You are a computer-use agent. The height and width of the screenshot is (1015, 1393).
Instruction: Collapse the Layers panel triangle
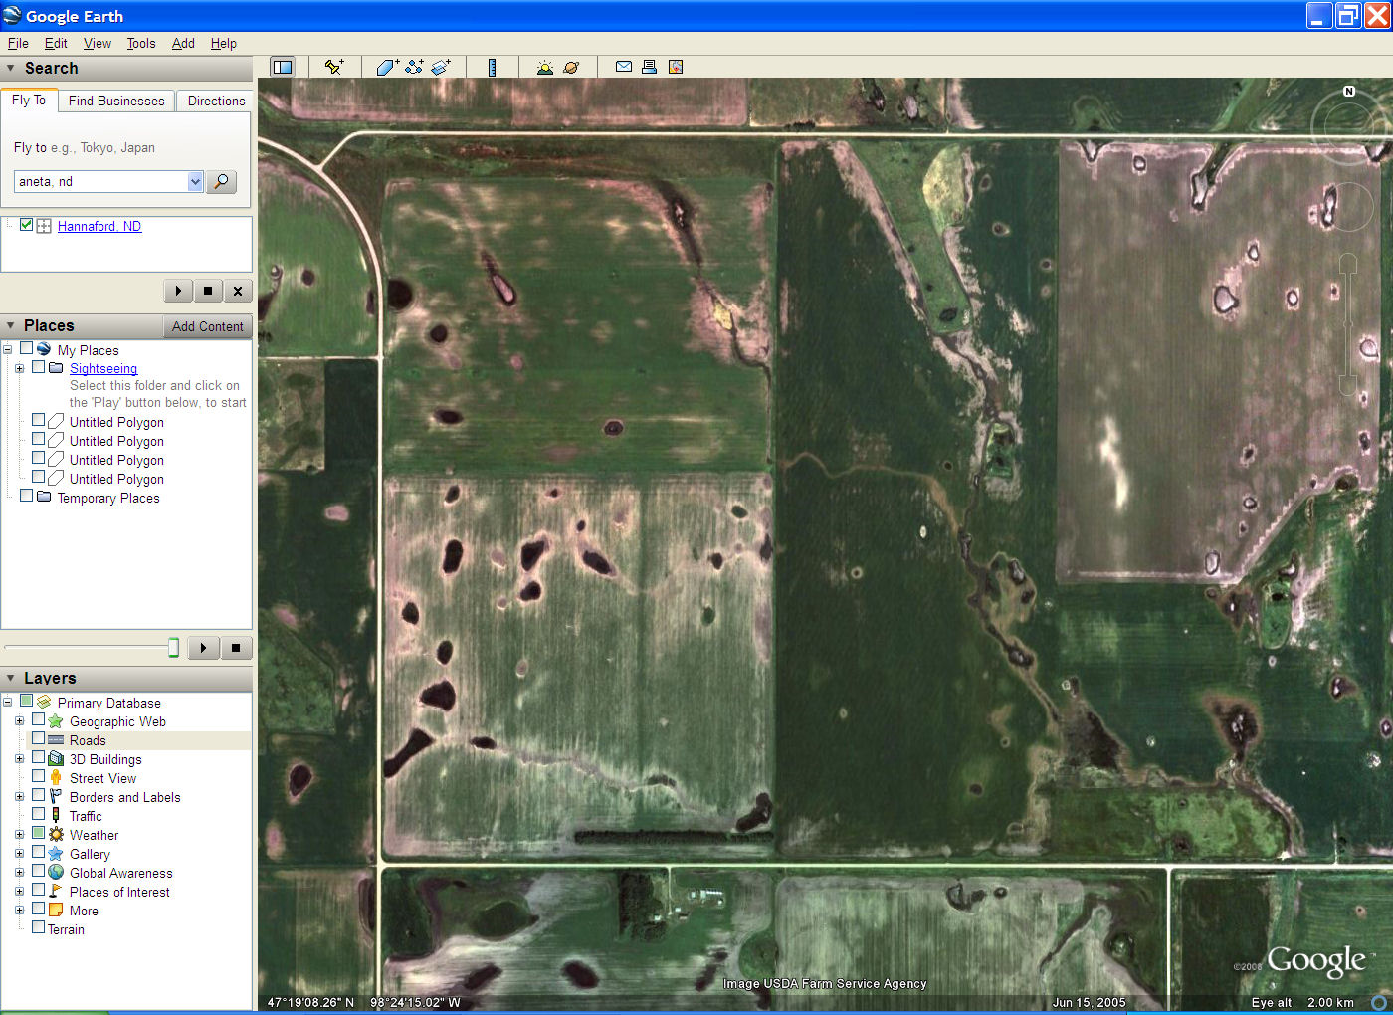click(x=11, y=679)
